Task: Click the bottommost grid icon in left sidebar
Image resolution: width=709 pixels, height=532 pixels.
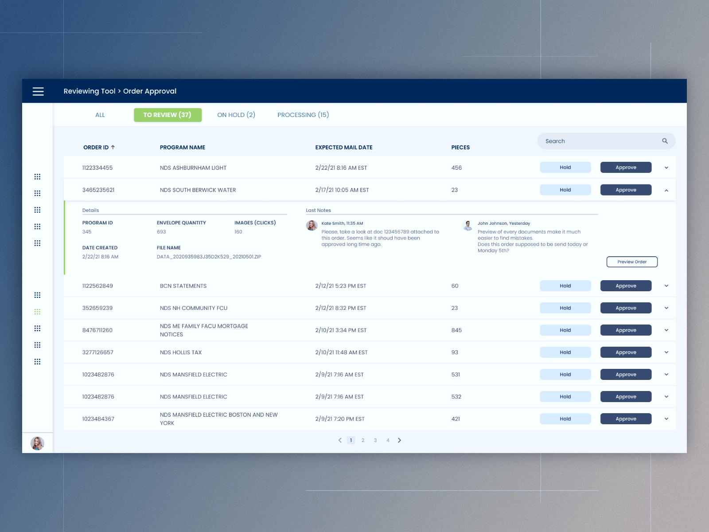Action: pyautogui.click(x=37, y=361)
